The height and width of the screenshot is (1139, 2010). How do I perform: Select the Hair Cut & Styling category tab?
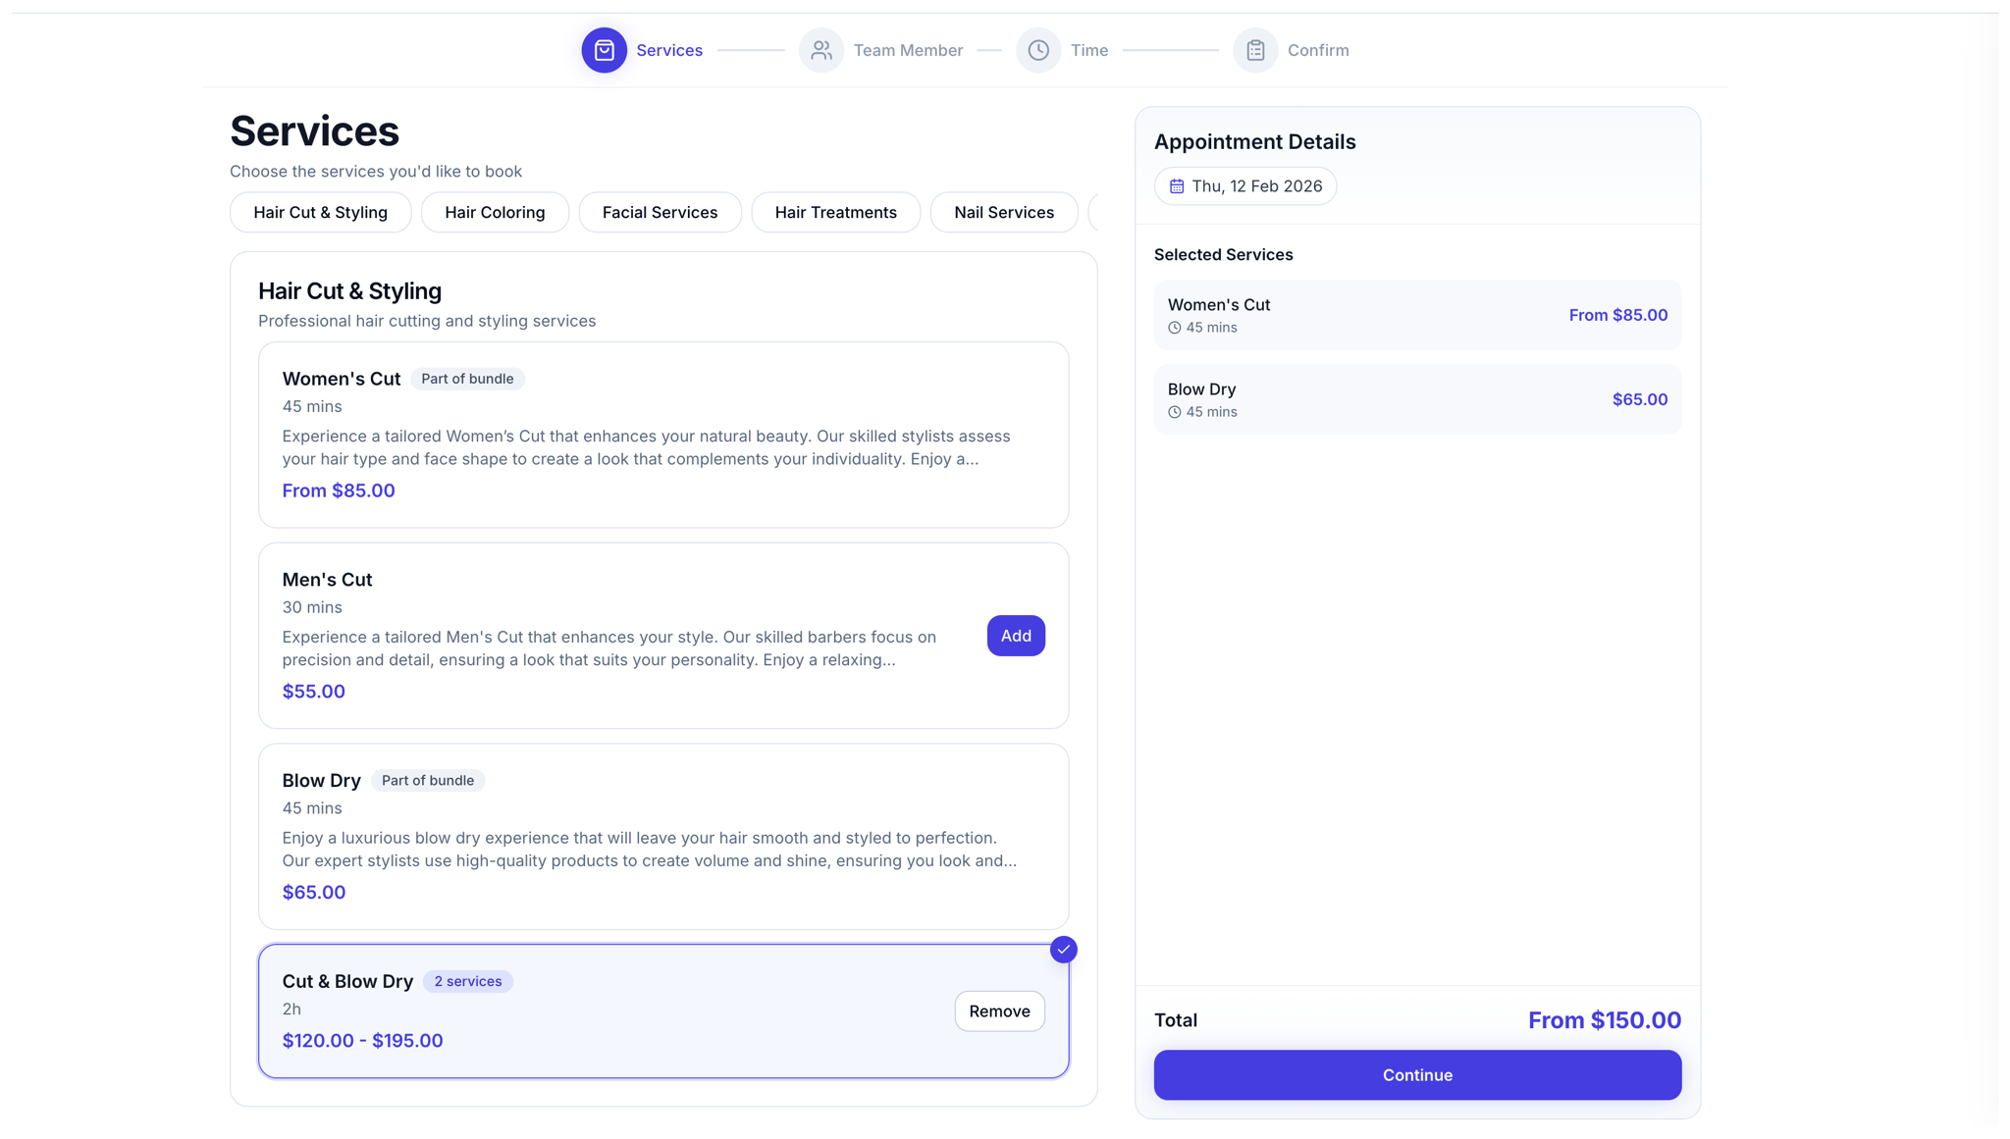point(320,212)
